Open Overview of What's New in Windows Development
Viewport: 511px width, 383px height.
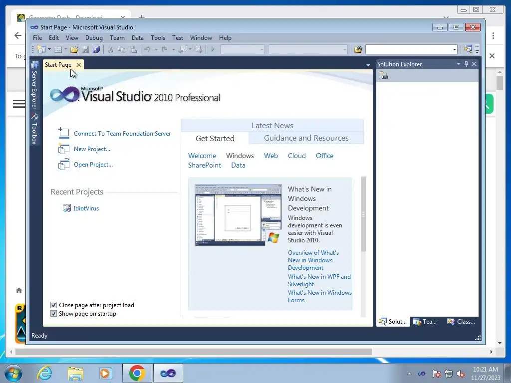tap(313, 260)
